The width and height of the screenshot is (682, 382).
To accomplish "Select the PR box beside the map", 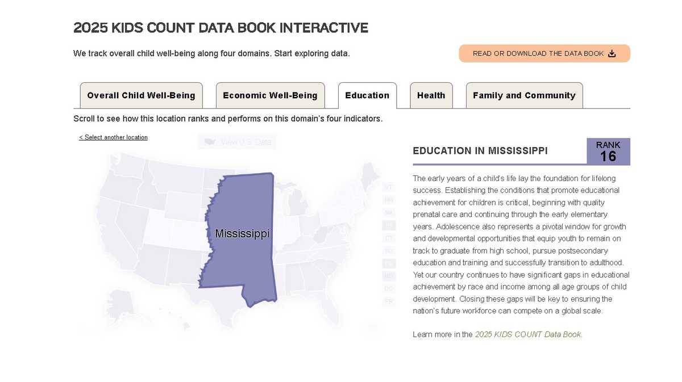I will pos(389,301).
